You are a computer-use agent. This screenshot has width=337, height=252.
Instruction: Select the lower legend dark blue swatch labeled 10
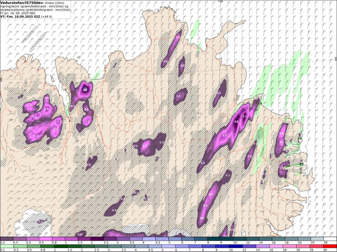click(236, 246)
